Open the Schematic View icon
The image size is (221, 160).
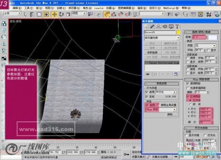pos(200,14)
